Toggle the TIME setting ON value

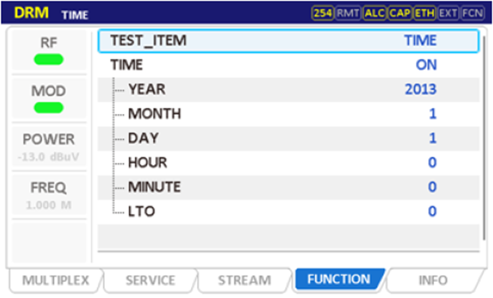coord(426,65)
